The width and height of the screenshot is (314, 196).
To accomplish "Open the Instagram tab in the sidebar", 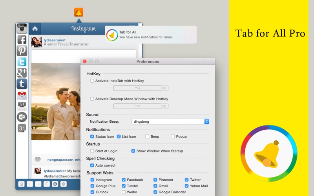I will pos(22,29).
